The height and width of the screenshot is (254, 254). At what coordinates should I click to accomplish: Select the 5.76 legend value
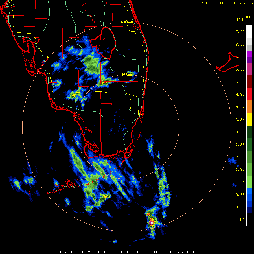click(x=240, y=69)
